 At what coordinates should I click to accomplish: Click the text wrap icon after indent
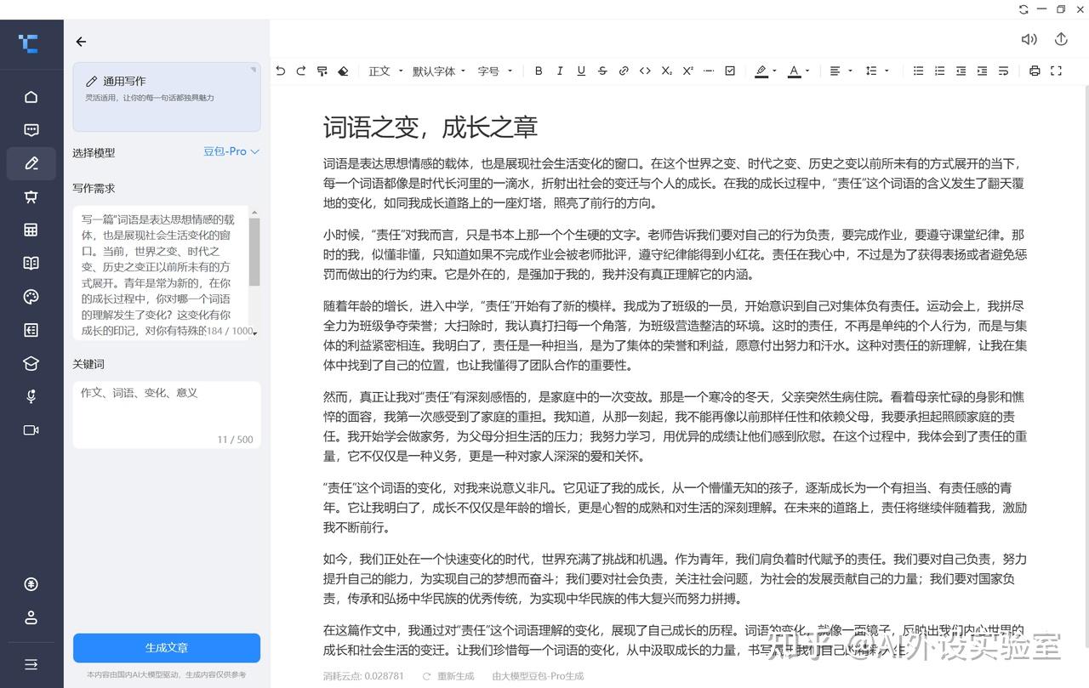click(1003, 71)
